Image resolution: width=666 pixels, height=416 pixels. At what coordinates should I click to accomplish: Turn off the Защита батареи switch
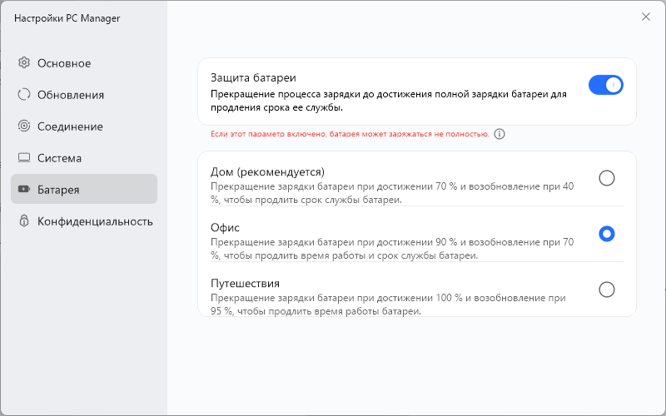[605, 85]
